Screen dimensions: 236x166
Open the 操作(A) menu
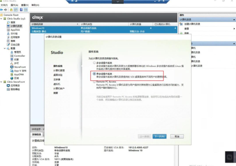click(14, 5)
